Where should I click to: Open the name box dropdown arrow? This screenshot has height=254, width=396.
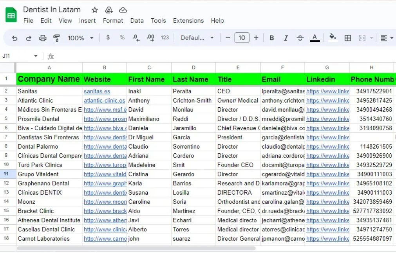[x=36, y=56]
